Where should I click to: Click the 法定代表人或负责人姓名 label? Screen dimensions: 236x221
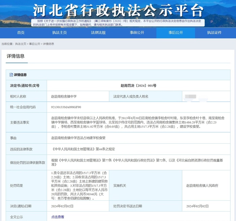131,96
